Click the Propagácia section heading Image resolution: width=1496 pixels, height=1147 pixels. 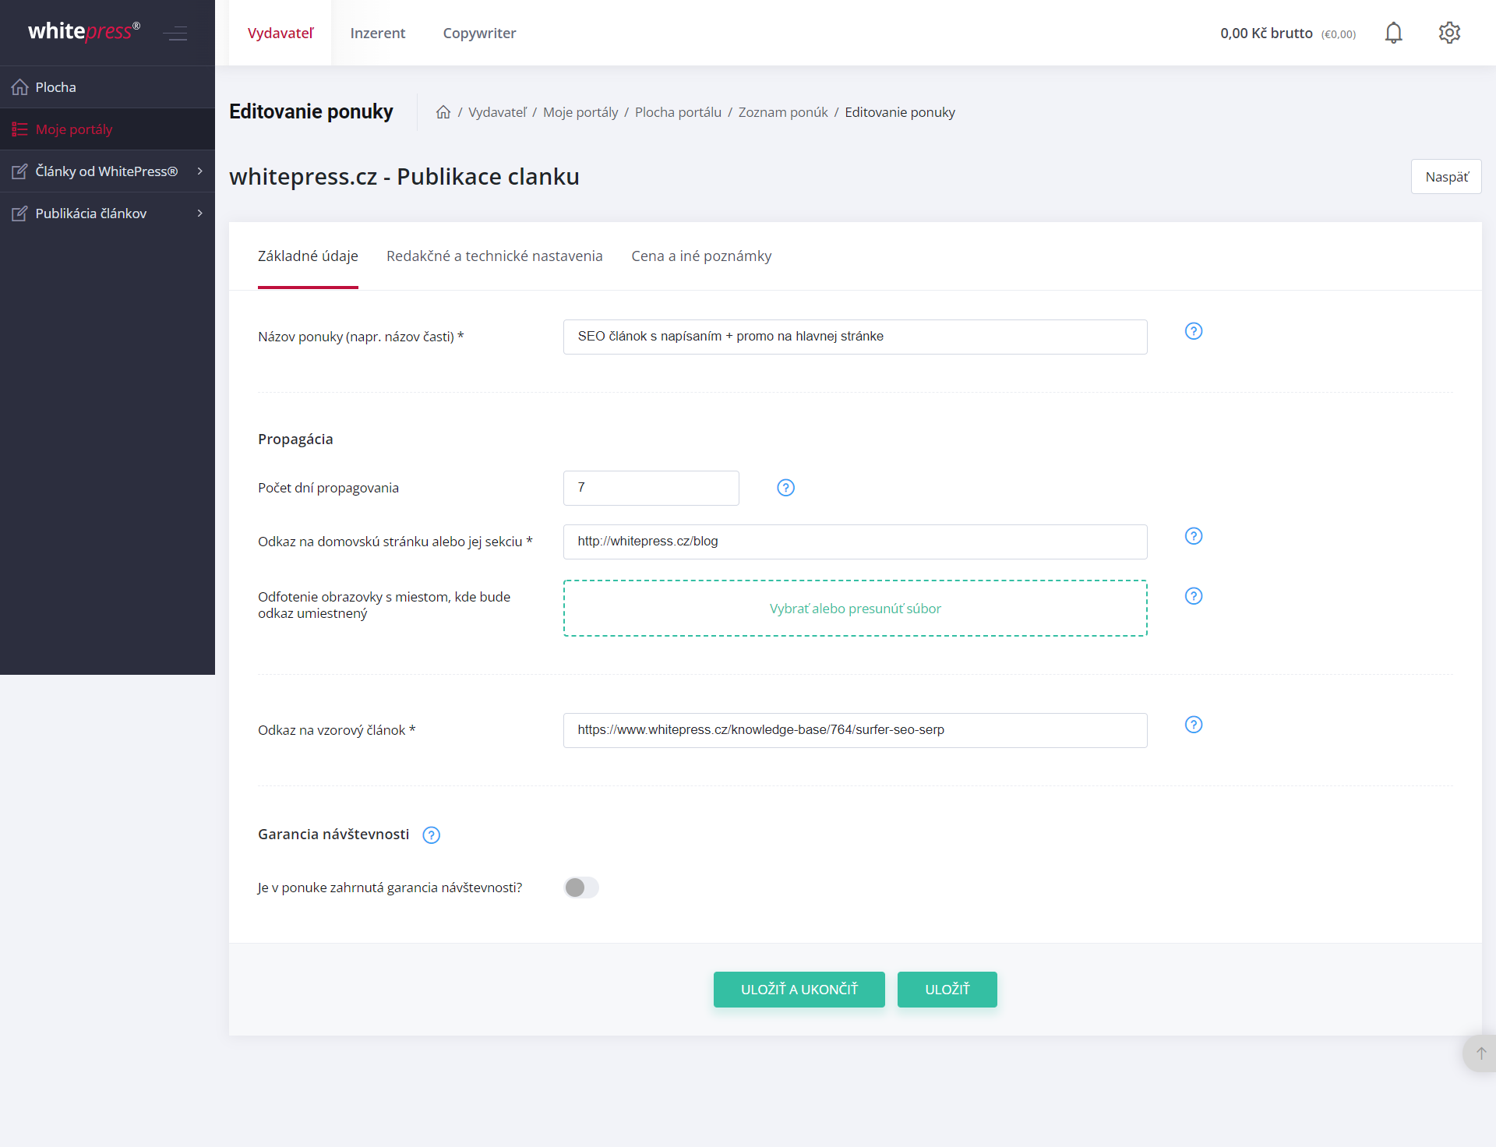(295, 439)
